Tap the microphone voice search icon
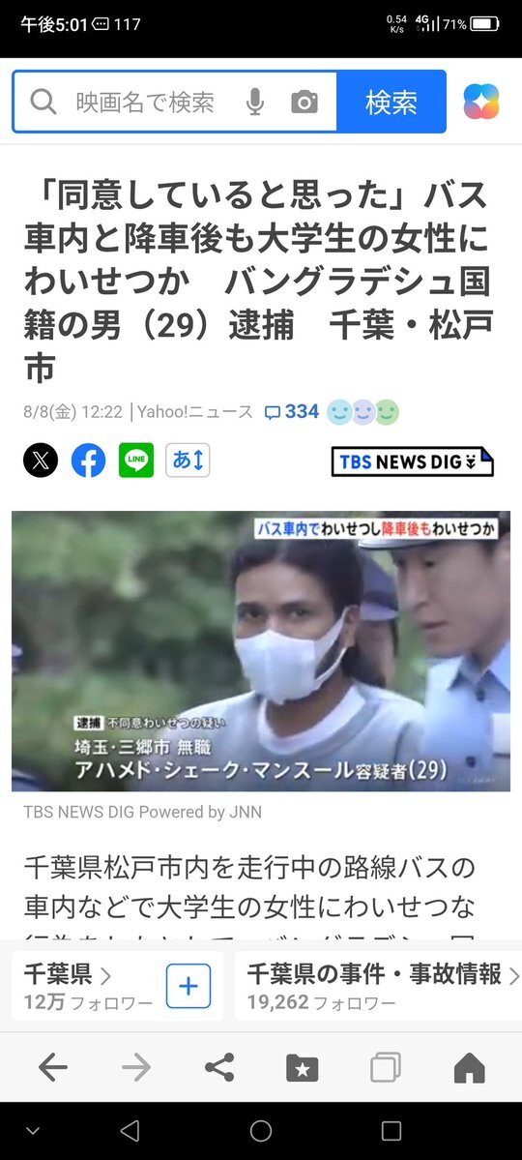Image resolution: width=522 pixels, height=1160 pixels. click(x=254, y=103)
